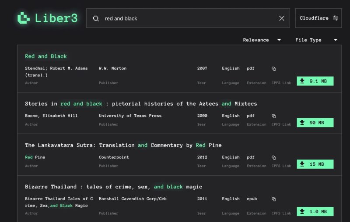Copy IPFS link for The Lankavatara Sutra
The image size is (350, 222).
click(x=274, y=157)
